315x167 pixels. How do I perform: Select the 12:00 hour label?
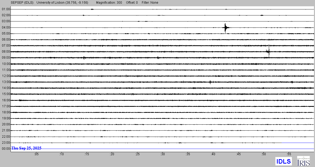click(x=6, y=76)
